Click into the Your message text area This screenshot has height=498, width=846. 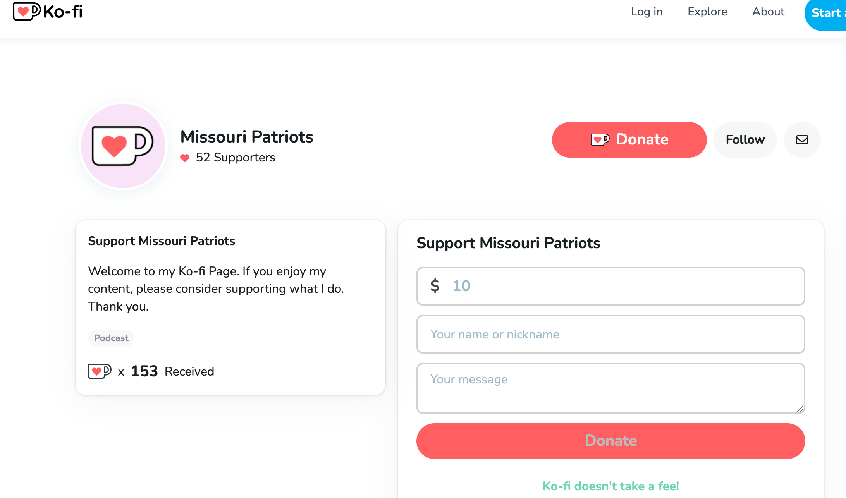pyautogui.click(x=610, y=388)
